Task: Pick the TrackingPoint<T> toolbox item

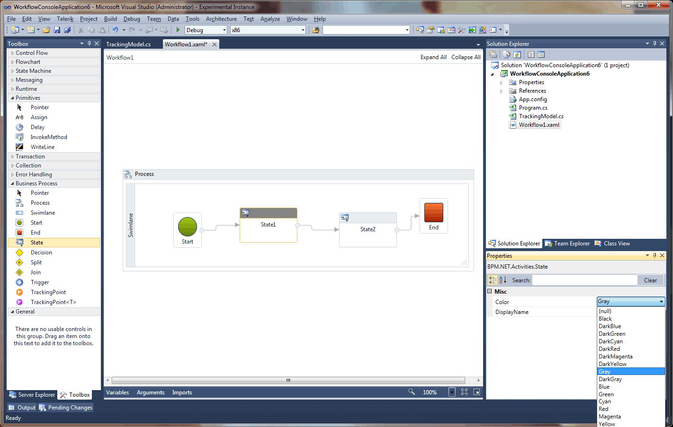Action: (53, 302)
